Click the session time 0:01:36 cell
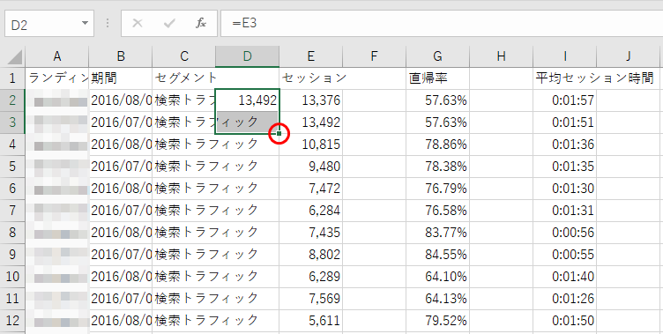The image size is (663, 334). 564,145
